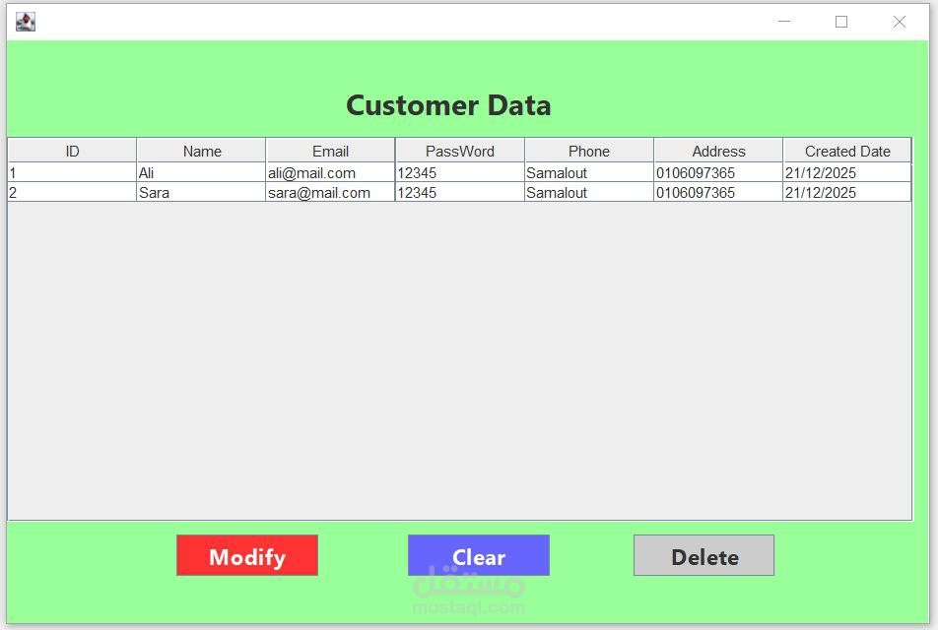Click the gray Delete button

click(704, 555)
